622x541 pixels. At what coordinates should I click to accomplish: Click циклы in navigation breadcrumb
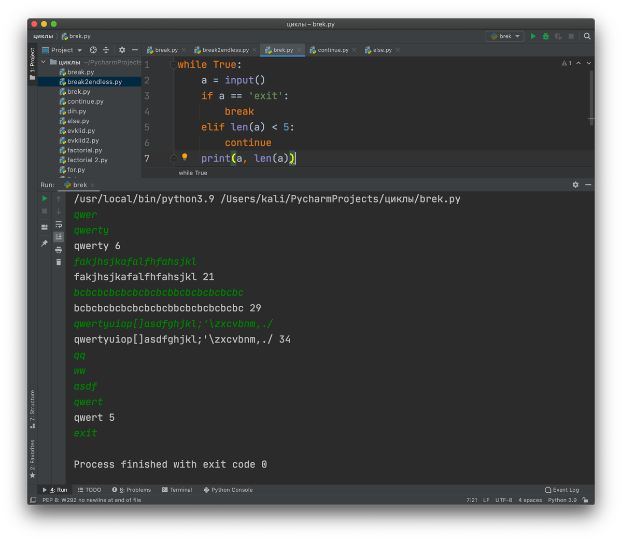(x=43, y=36)
